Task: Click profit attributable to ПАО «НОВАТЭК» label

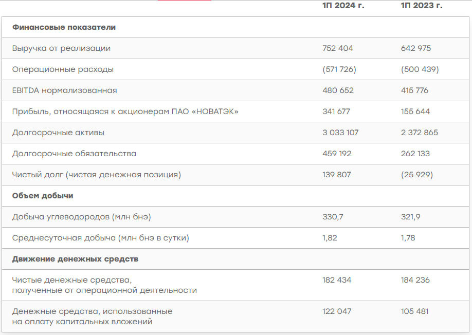Action: click(x=125, y=111)
